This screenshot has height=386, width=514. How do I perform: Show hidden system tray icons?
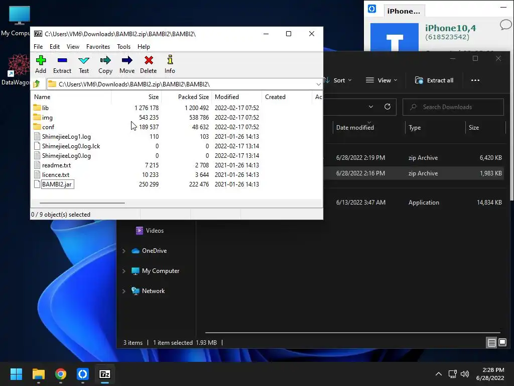439,374
